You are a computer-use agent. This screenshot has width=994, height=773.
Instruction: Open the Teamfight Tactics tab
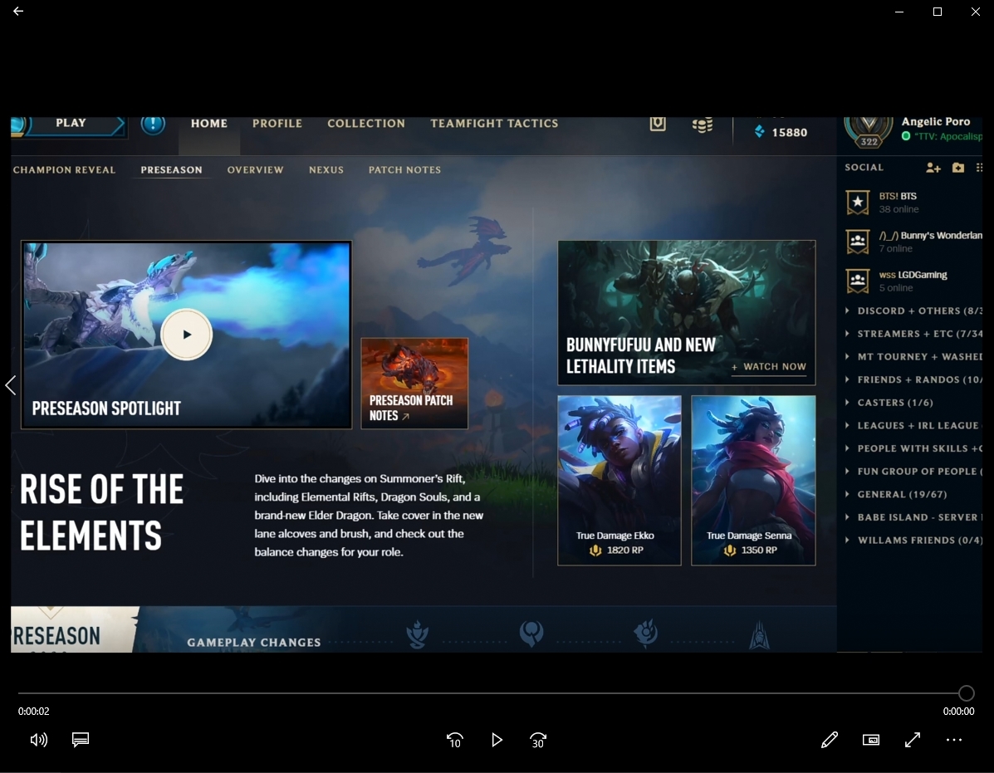494,124
